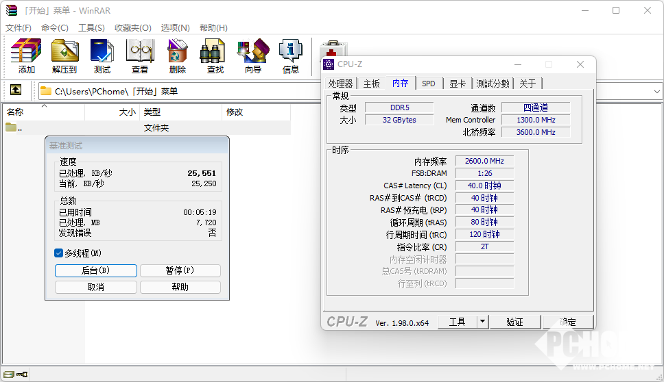
Task: Click the parent folder '..' row icon
Action: click(11, 127)
